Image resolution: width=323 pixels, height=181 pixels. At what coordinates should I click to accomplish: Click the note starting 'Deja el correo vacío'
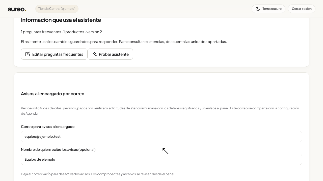tap(98, 174)
